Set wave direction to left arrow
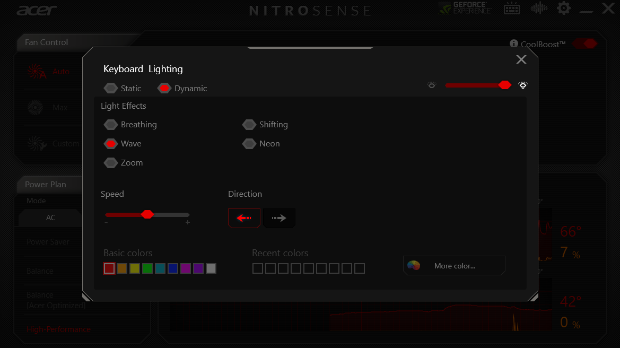The width and height of the screenshot is (620, 348). pos(244,218)
